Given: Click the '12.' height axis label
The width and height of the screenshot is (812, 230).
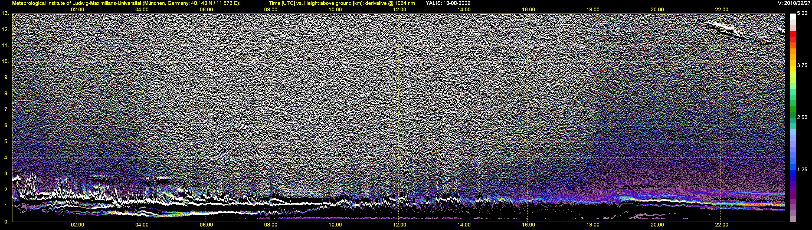Looking at the screenshot, I should tap(5, 29).
